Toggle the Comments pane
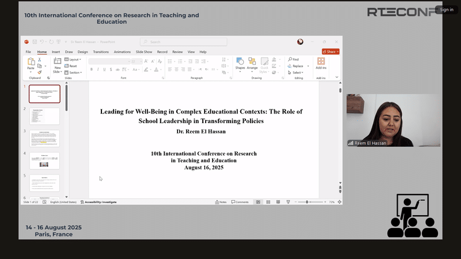 [239, 202]
